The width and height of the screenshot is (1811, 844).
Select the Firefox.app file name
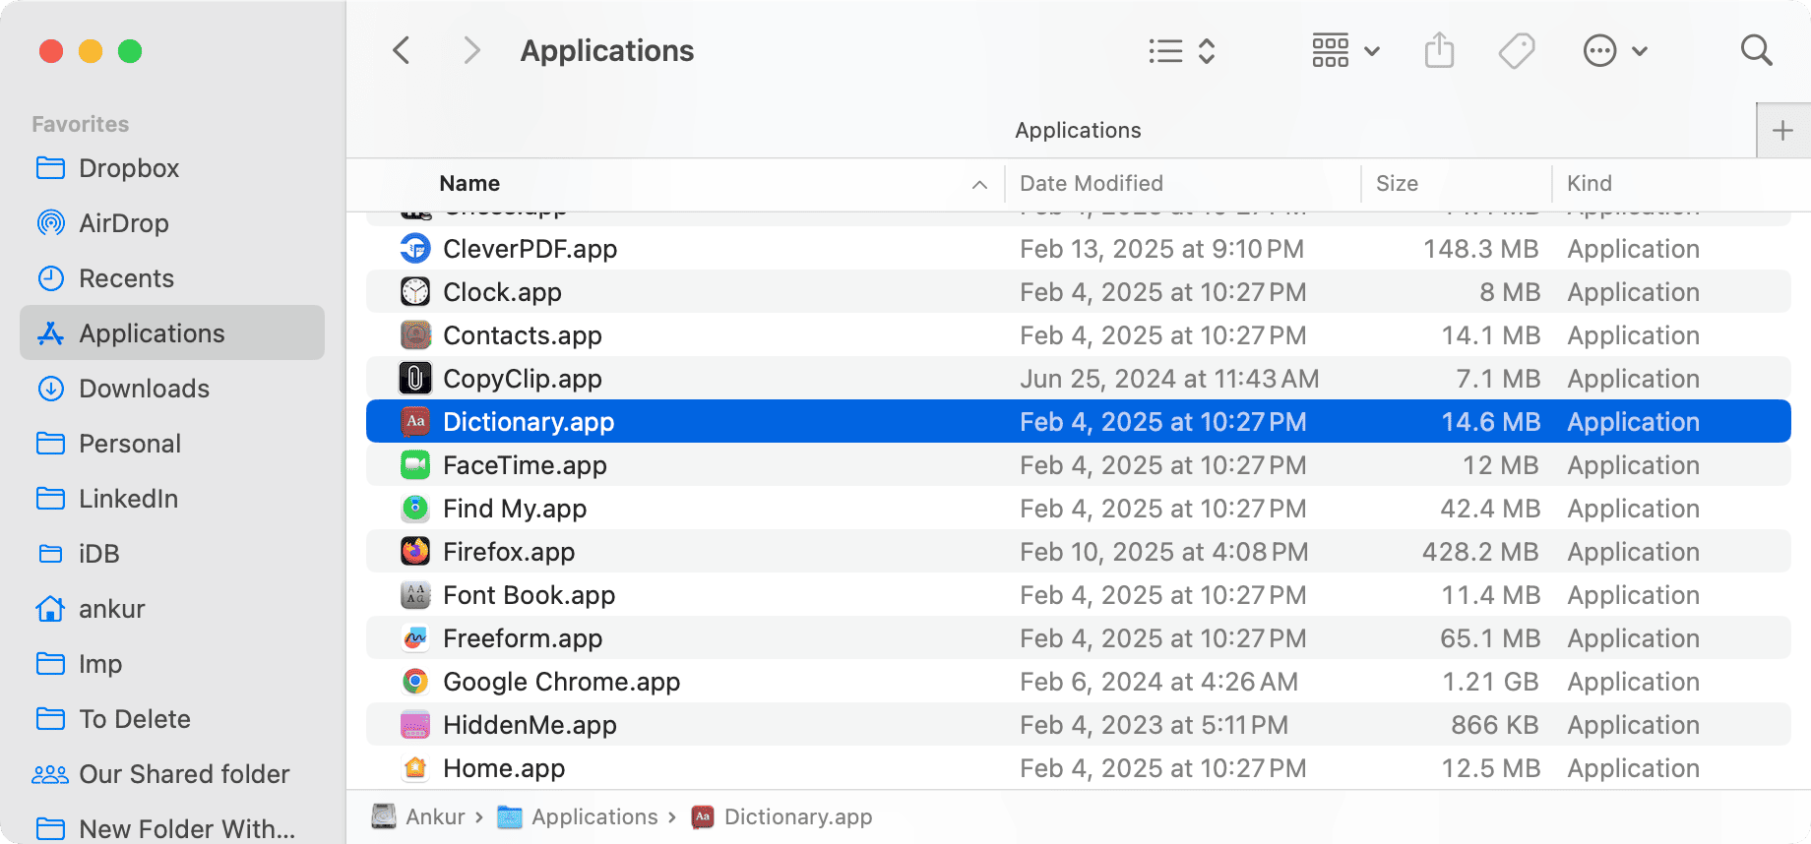(509, 552)
